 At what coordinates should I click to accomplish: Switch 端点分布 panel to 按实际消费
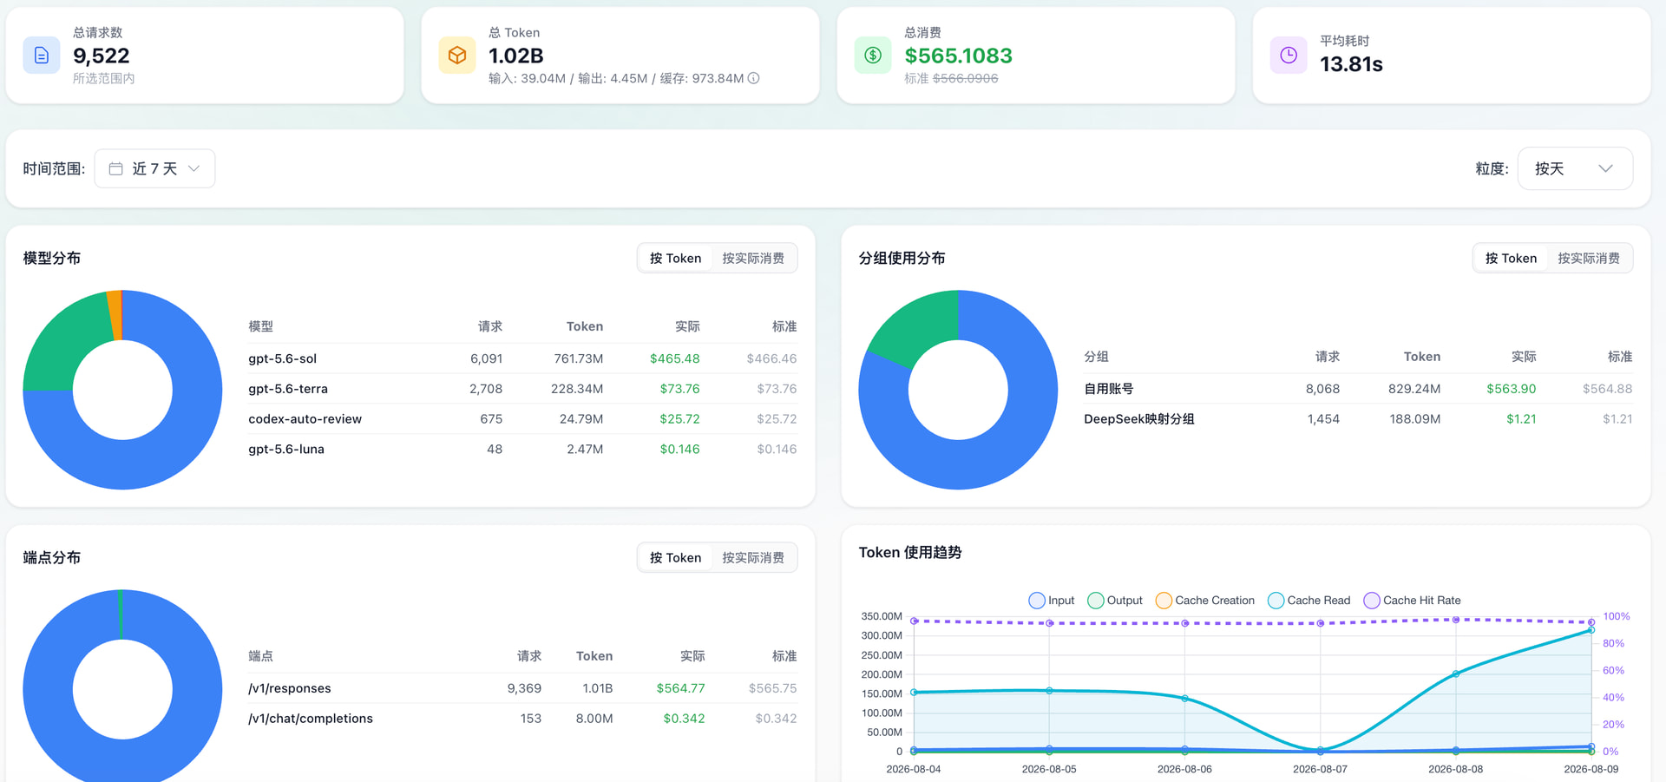pyautogui.click(x=753, y=558)
